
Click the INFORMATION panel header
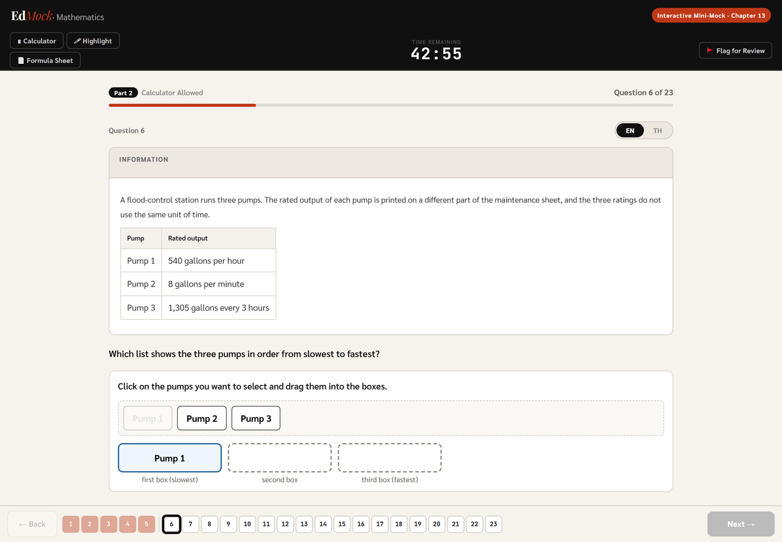tap(391, 162)
